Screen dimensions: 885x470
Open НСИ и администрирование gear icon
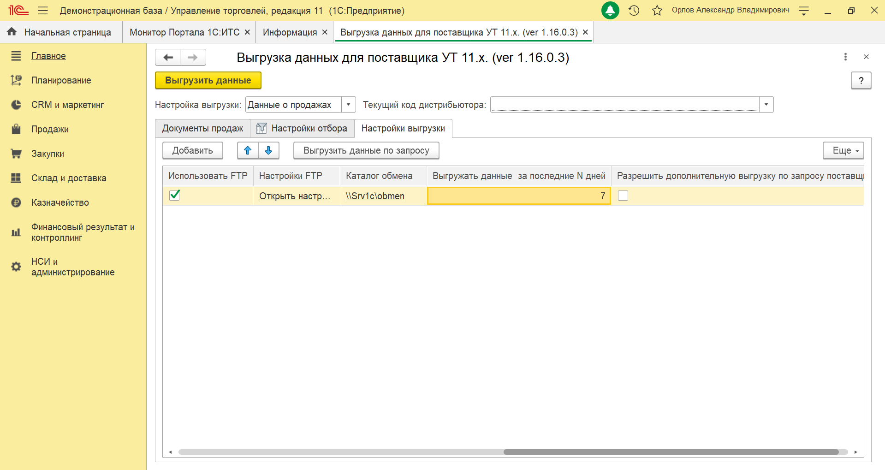tap(16, 267)
